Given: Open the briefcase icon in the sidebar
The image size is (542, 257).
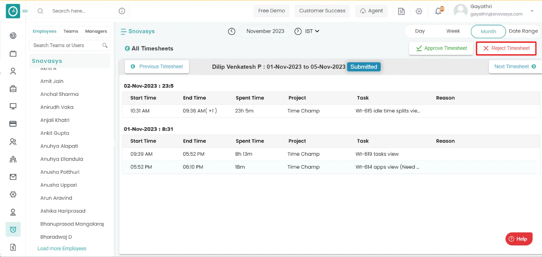Looking at the screenshot, I should pos(13,89).
